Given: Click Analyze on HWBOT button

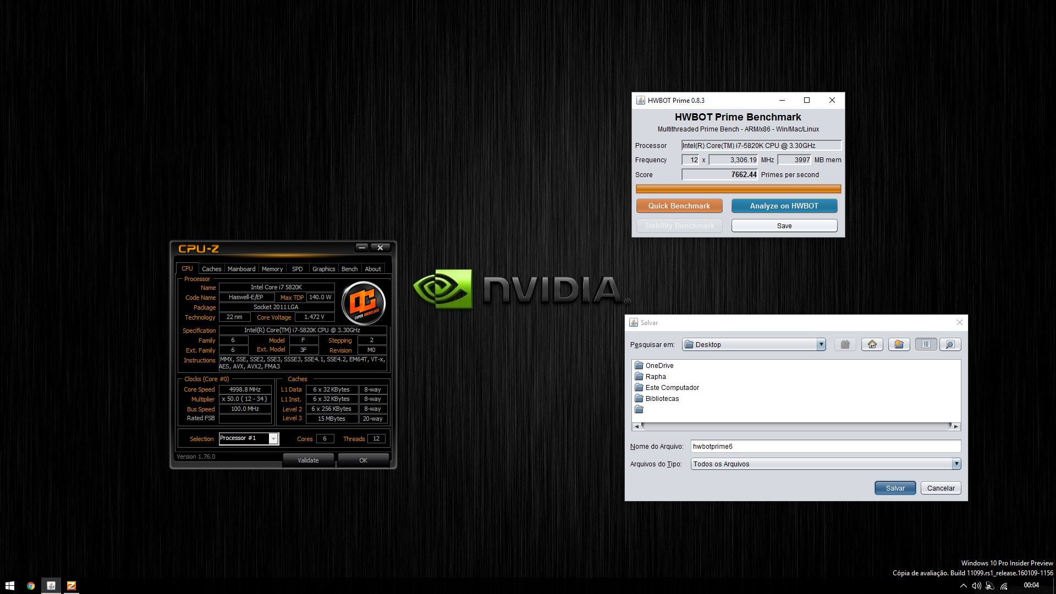Looking at the screenshot, I should [784, 206].
